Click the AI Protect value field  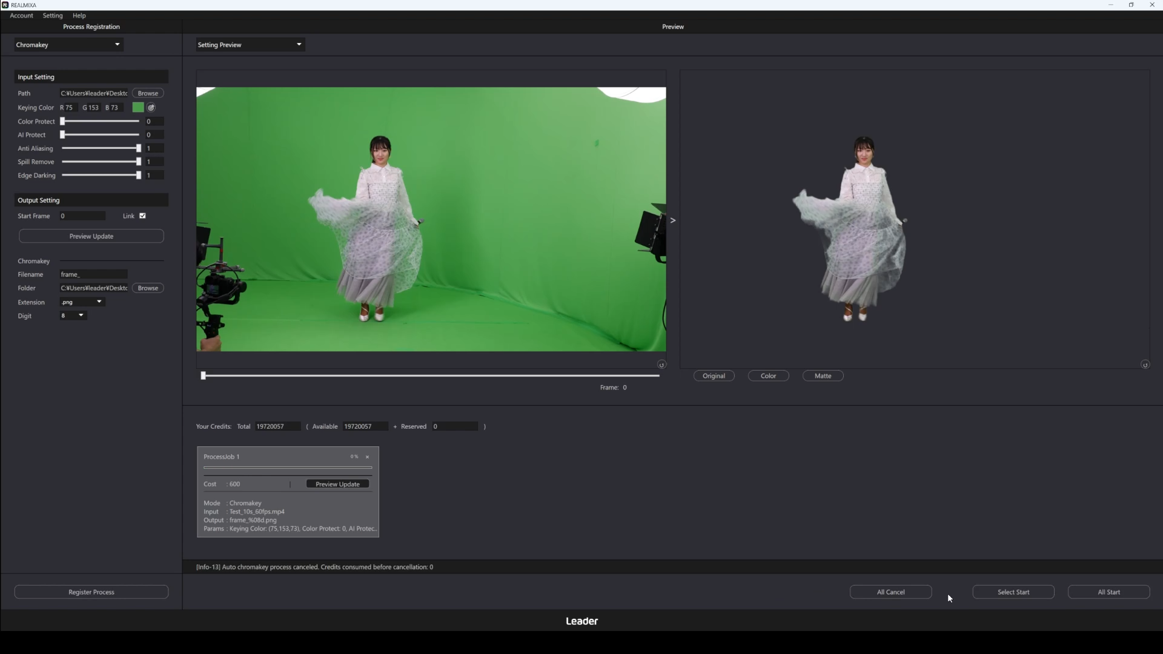point(154,135)
